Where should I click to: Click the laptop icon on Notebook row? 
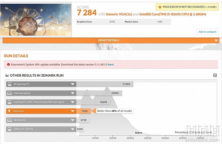(10, 120)
